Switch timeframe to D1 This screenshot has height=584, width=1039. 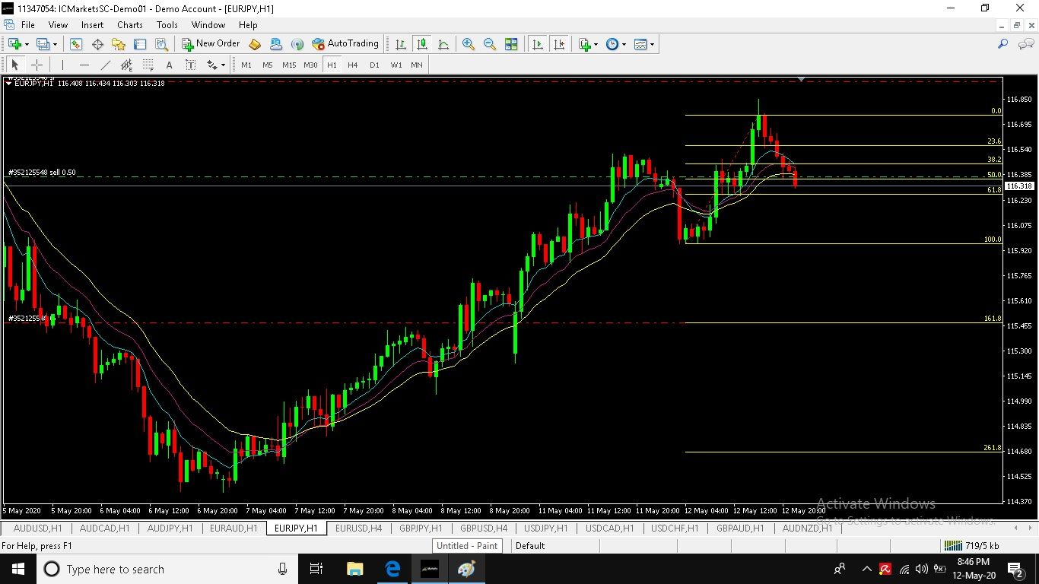tap(374, 65)
